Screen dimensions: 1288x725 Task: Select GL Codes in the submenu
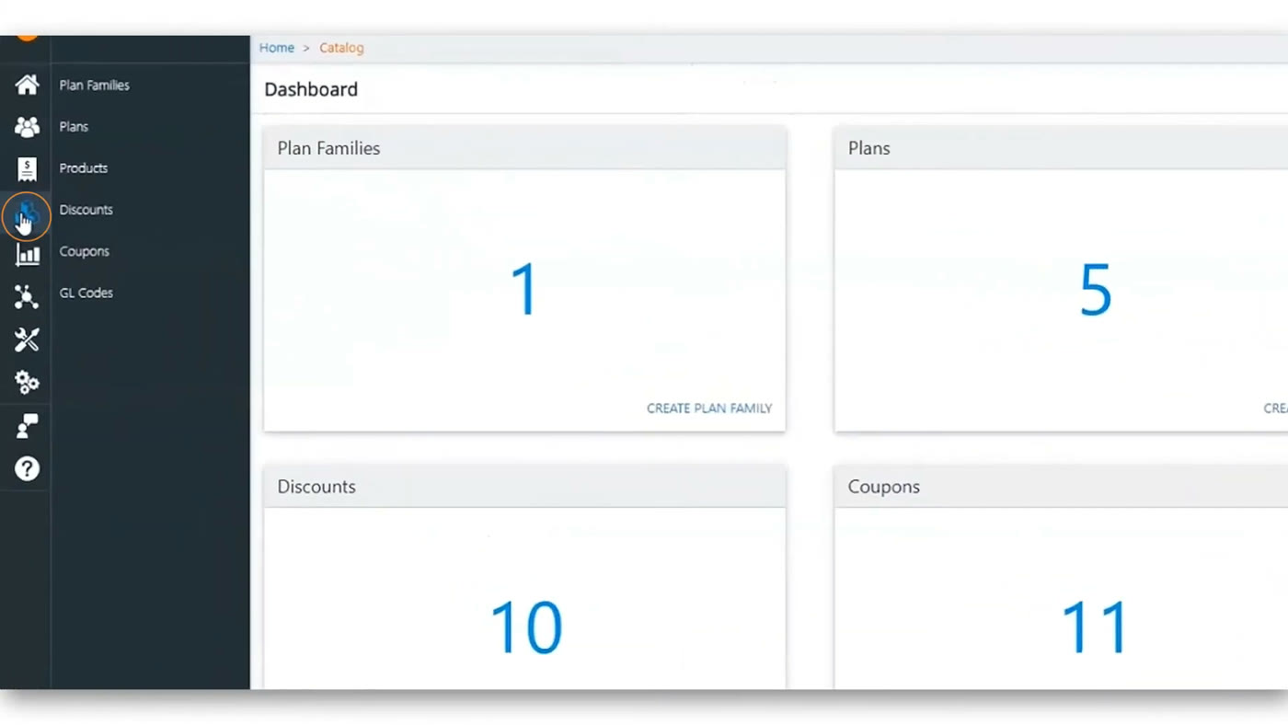coord(86,293)
